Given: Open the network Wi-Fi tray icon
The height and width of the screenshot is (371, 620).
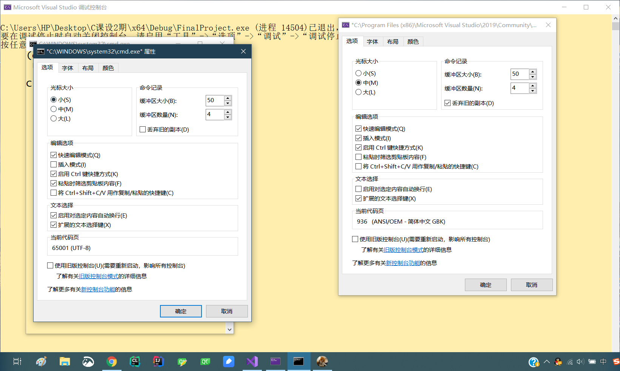Looking at the screenshot, I should [570, 362].
